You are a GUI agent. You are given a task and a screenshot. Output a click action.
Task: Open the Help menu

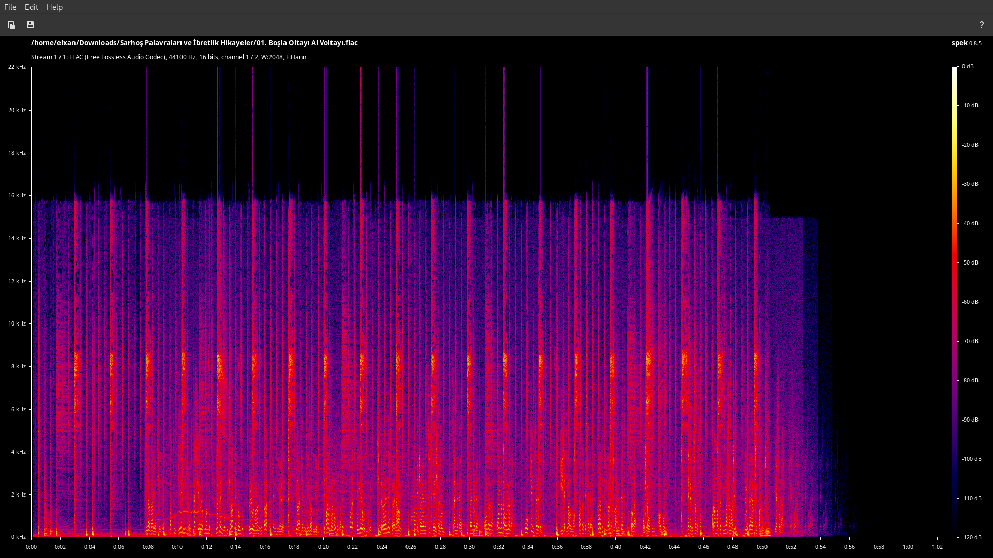(54, 7)
